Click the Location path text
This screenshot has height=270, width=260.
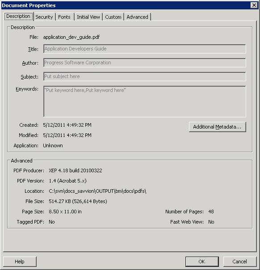click(97, 191)
